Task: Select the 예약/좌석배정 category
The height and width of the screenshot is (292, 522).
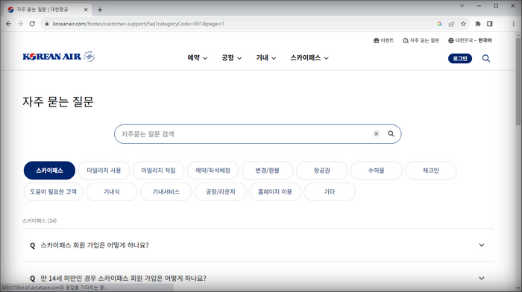Action: pyautogui.click(x=213, y=171)
